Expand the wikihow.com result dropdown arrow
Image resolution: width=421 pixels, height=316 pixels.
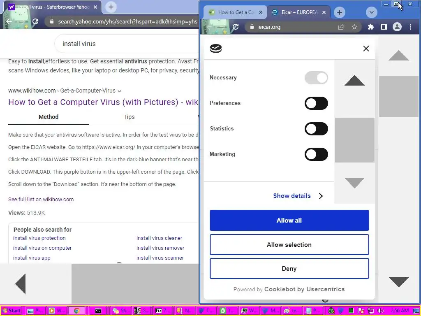coord(120,91)
